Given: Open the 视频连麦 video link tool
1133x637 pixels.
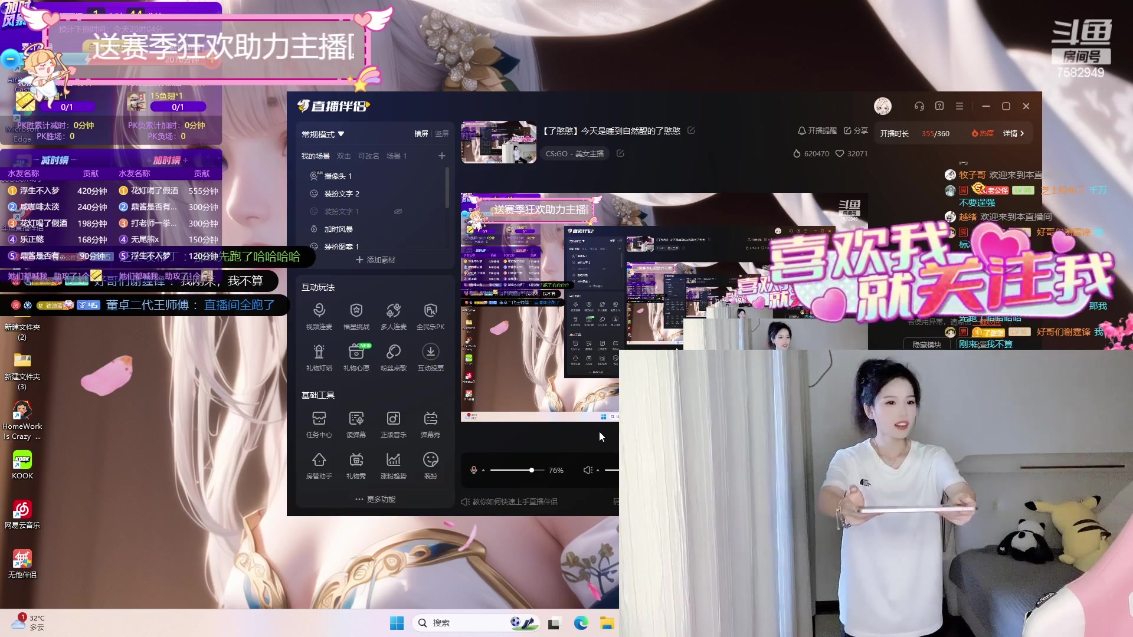Looking at the screenshot, I should 319,316.
